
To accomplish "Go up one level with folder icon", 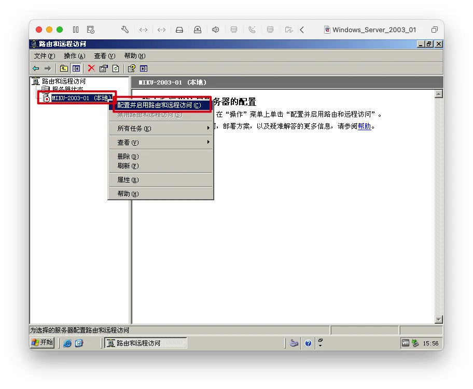I will click(x=64, y=68).
